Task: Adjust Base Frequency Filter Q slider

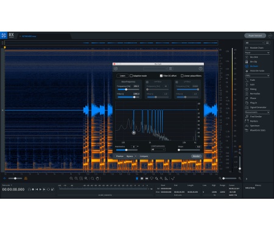Action: [x=128, y=97]
